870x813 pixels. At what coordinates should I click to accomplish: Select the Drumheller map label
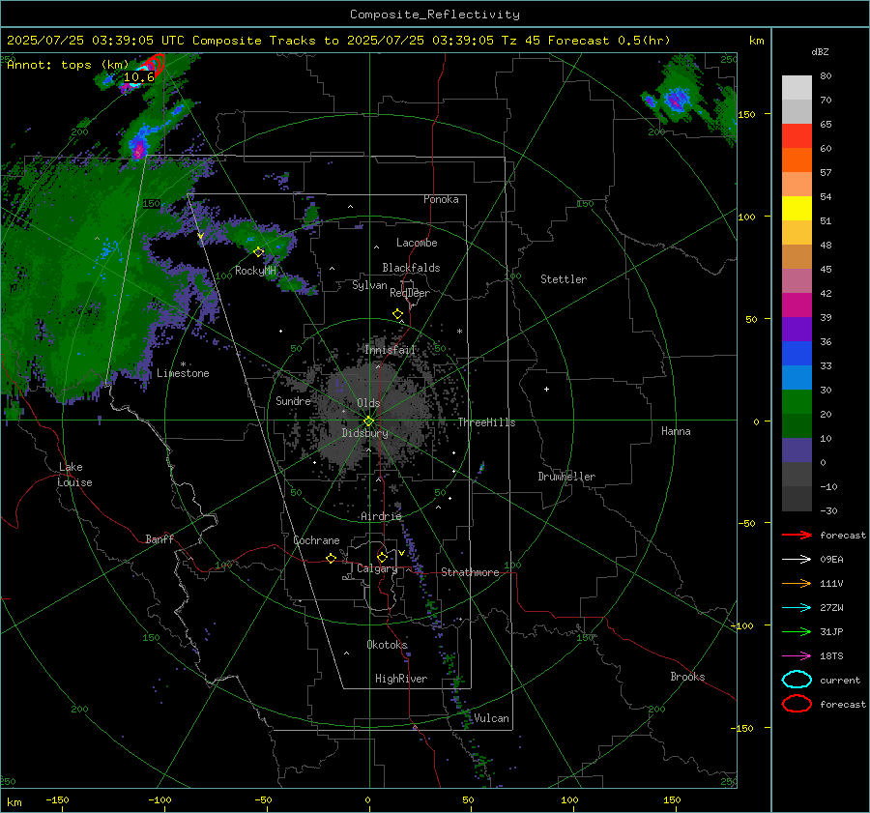point(566,477)
